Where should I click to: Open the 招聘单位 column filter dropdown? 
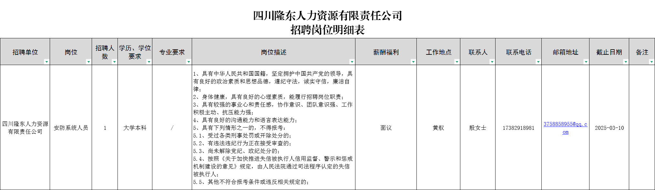pyautogui.click(x=46, y=62)
